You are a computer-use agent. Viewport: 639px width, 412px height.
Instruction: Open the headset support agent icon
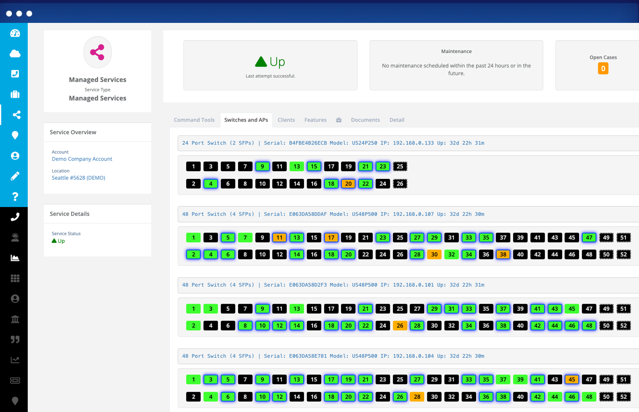(x=14, y=237)
